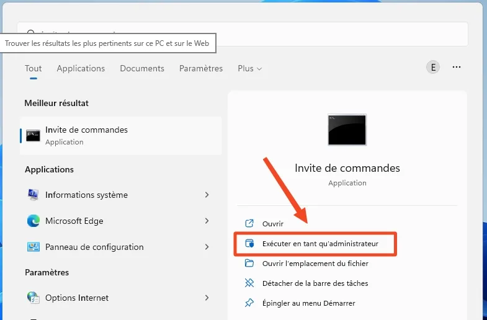Choose Exécuter en tant qu'administrateur
The image size is (487, 320).
click(320, 244)
